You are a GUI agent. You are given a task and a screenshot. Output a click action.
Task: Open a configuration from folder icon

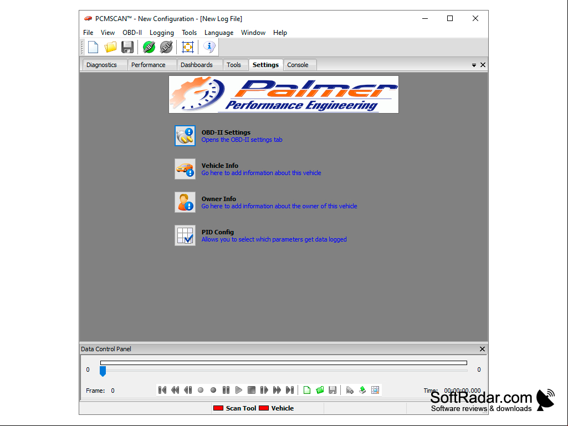(x=110, y=47)
